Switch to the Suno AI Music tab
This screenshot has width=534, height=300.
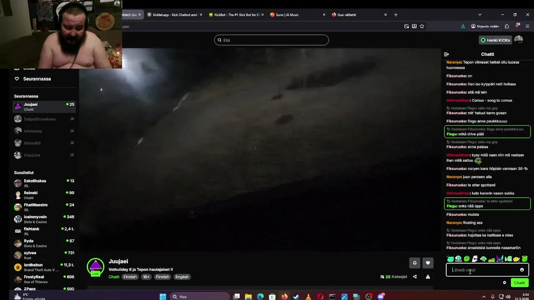coord(297,15)
